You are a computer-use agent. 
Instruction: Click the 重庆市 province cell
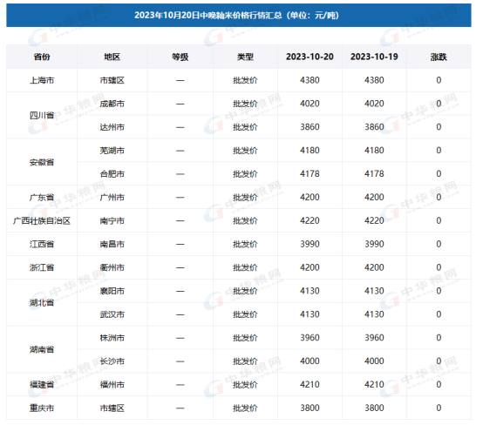click(42, 408)
